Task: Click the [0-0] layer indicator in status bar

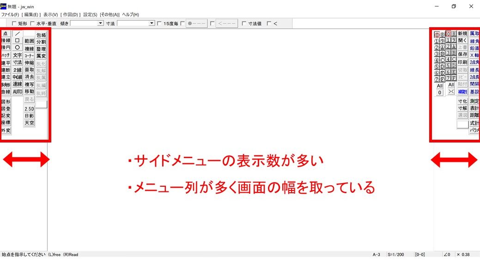Action: point(419,255)
